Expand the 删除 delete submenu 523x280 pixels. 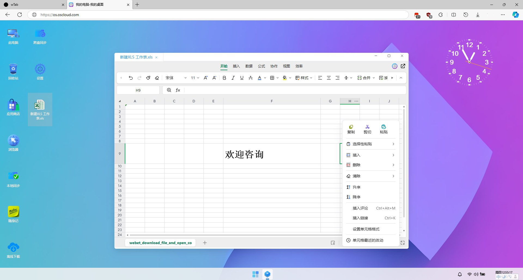371,165
